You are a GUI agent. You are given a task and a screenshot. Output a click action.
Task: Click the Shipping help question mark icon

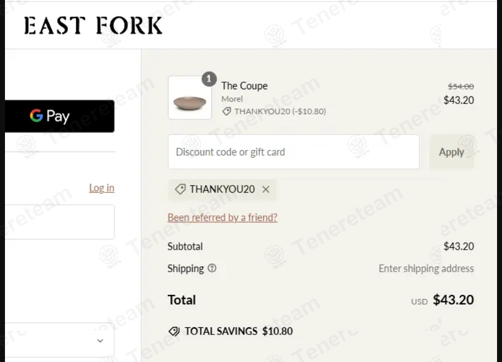click(212, 268)
